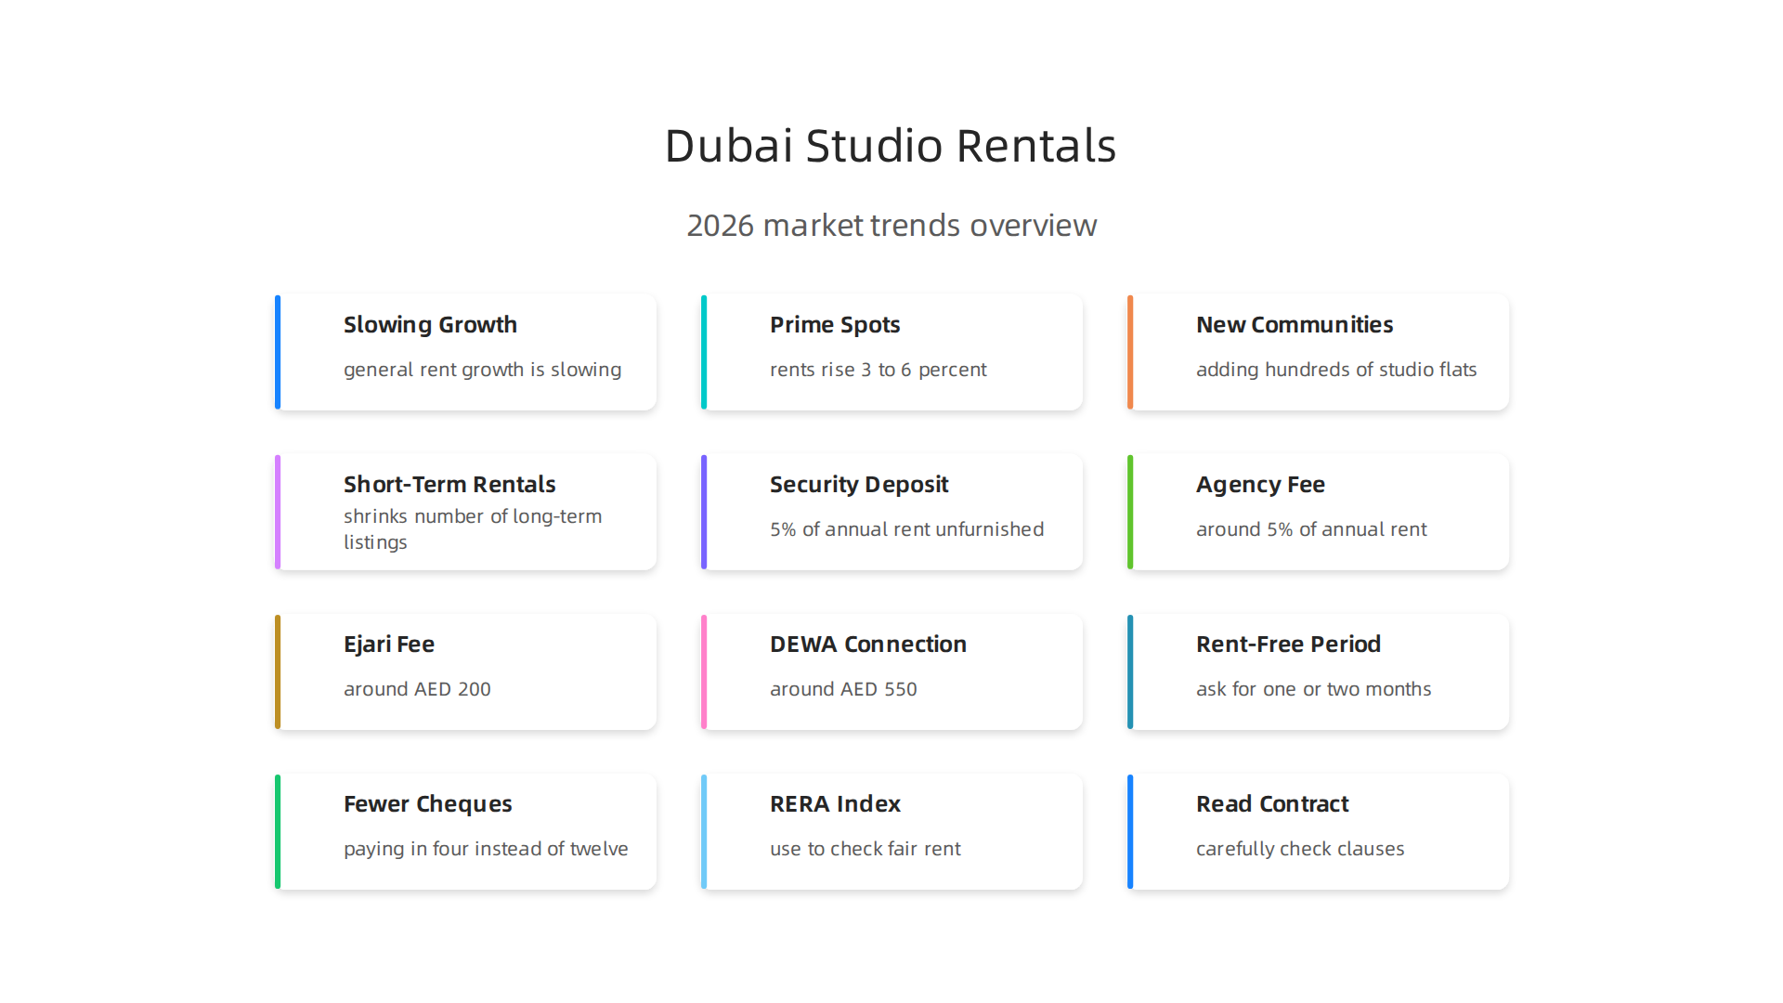Screen dimensions: 1783x1003
Task: Select the Agency Fee heading
Action: tap(1260, 485)
